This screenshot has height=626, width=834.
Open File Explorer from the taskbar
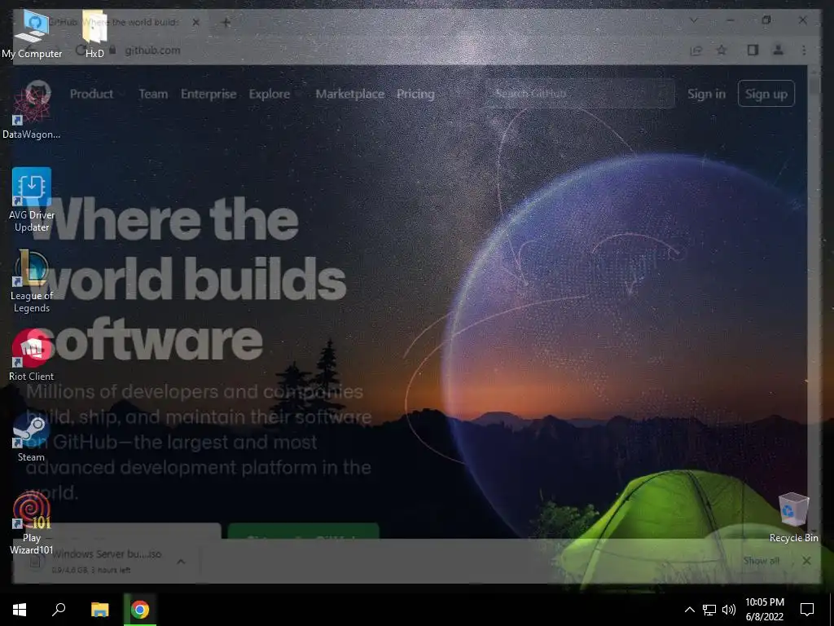coord(99,610)
